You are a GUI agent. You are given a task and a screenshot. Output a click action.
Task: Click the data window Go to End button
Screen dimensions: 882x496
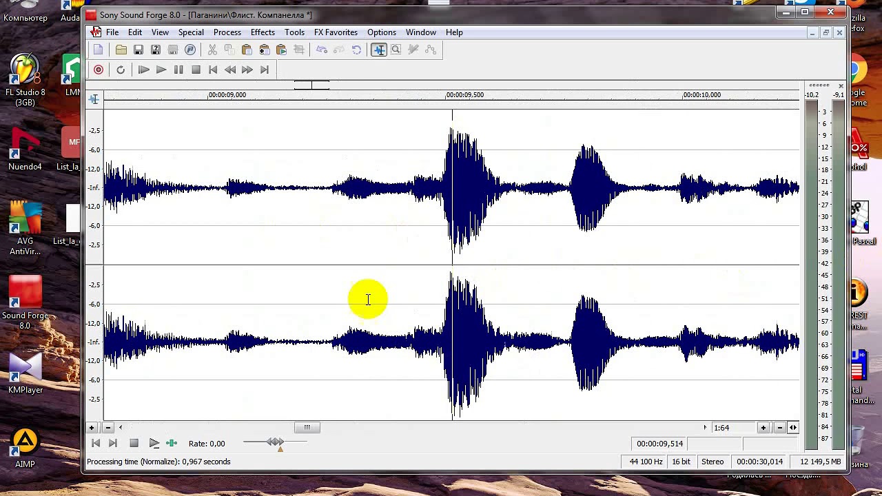[x=113, y=444]
